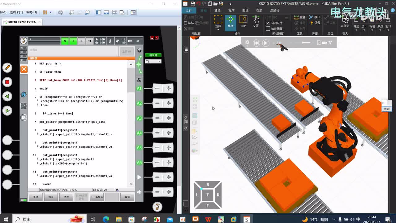
Task: Open the program run mode walking icon
Action: (x=110, y=41)
